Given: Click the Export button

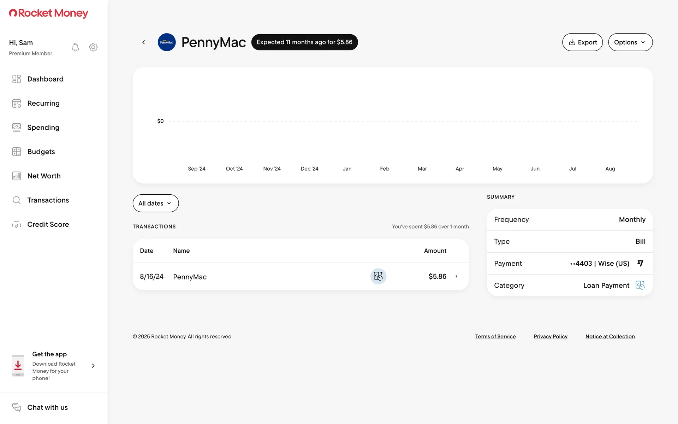Looking at the screenshot, I should (582, 42).
